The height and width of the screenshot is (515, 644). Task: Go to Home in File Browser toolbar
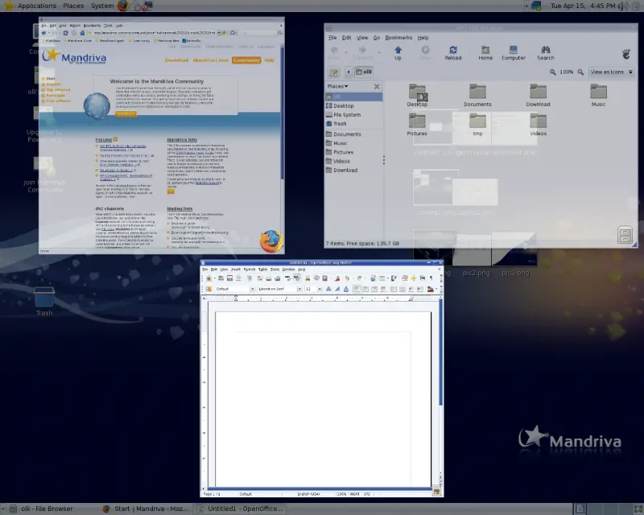(x=485, y=53)
